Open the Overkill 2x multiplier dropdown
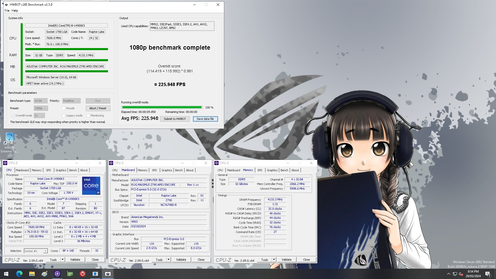Viewport: 496px width, 279px height. 39,115
